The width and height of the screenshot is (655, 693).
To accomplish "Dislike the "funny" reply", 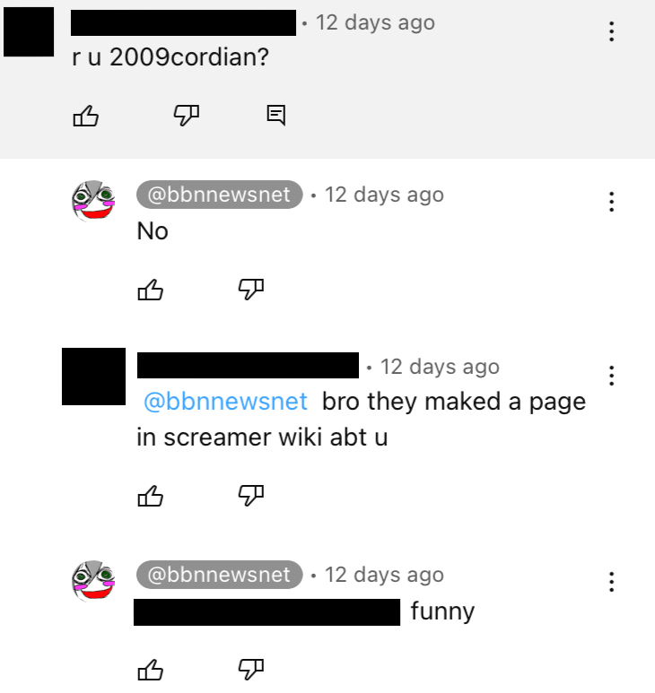I will (250, 670).
